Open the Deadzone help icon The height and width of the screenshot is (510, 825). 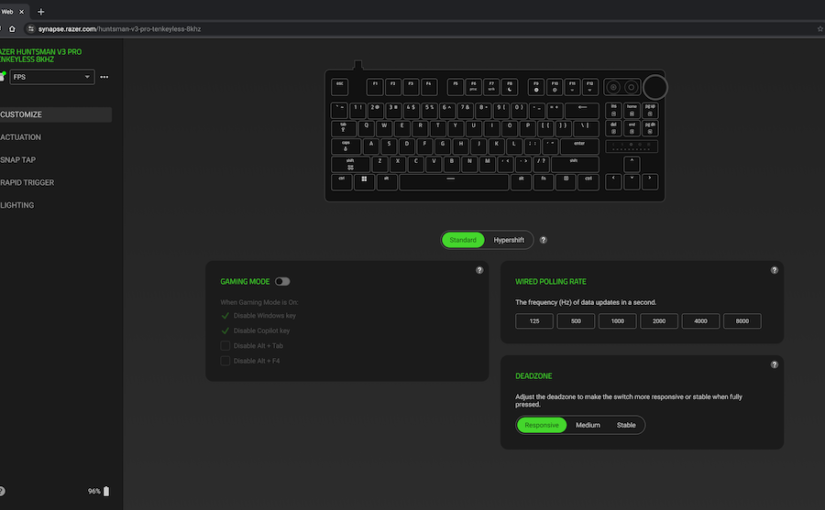tap(775, 364)
